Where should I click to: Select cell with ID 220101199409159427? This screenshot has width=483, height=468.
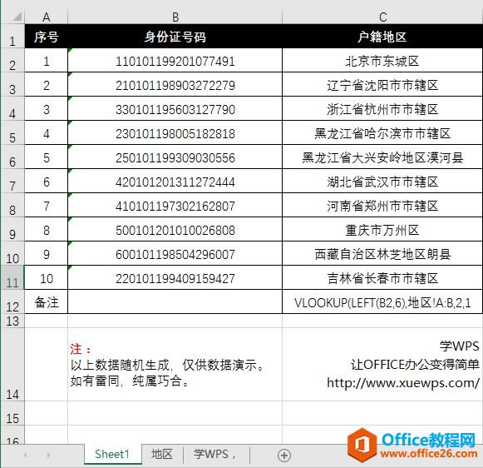pos(175,277)
